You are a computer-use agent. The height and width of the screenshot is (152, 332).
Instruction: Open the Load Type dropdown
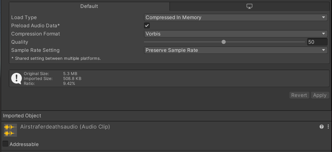pyautogui.click(x=236, y=17)
